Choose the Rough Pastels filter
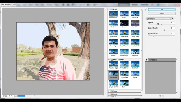The width and height of the screenshot is (181, 102). coord(124,42)
